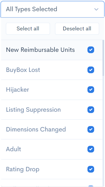Viewport: 105px width, 187px height.
Task: Collapse the All Types Selected combo box
Action: pyautogui.click(x=52, y=9)
